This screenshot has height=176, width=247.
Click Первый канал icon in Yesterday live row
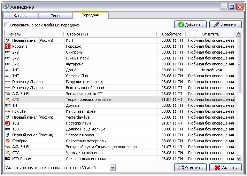[8, 117]
